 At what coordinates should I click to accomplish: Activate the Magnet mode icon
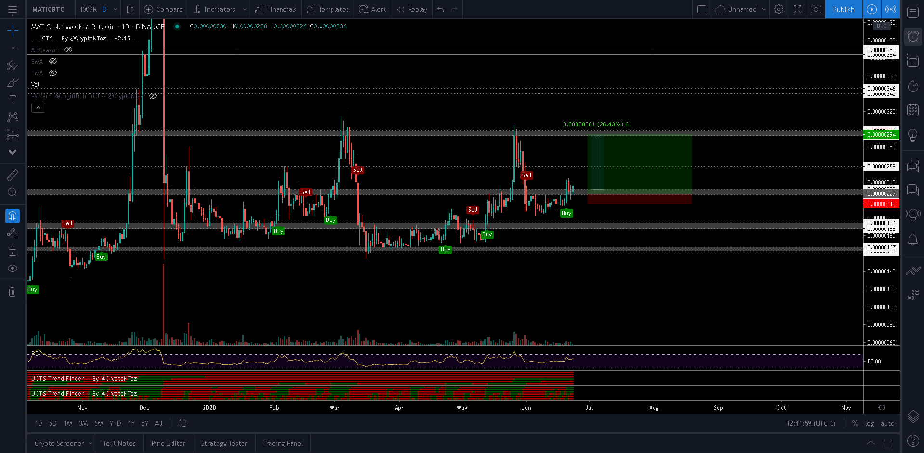13,216
